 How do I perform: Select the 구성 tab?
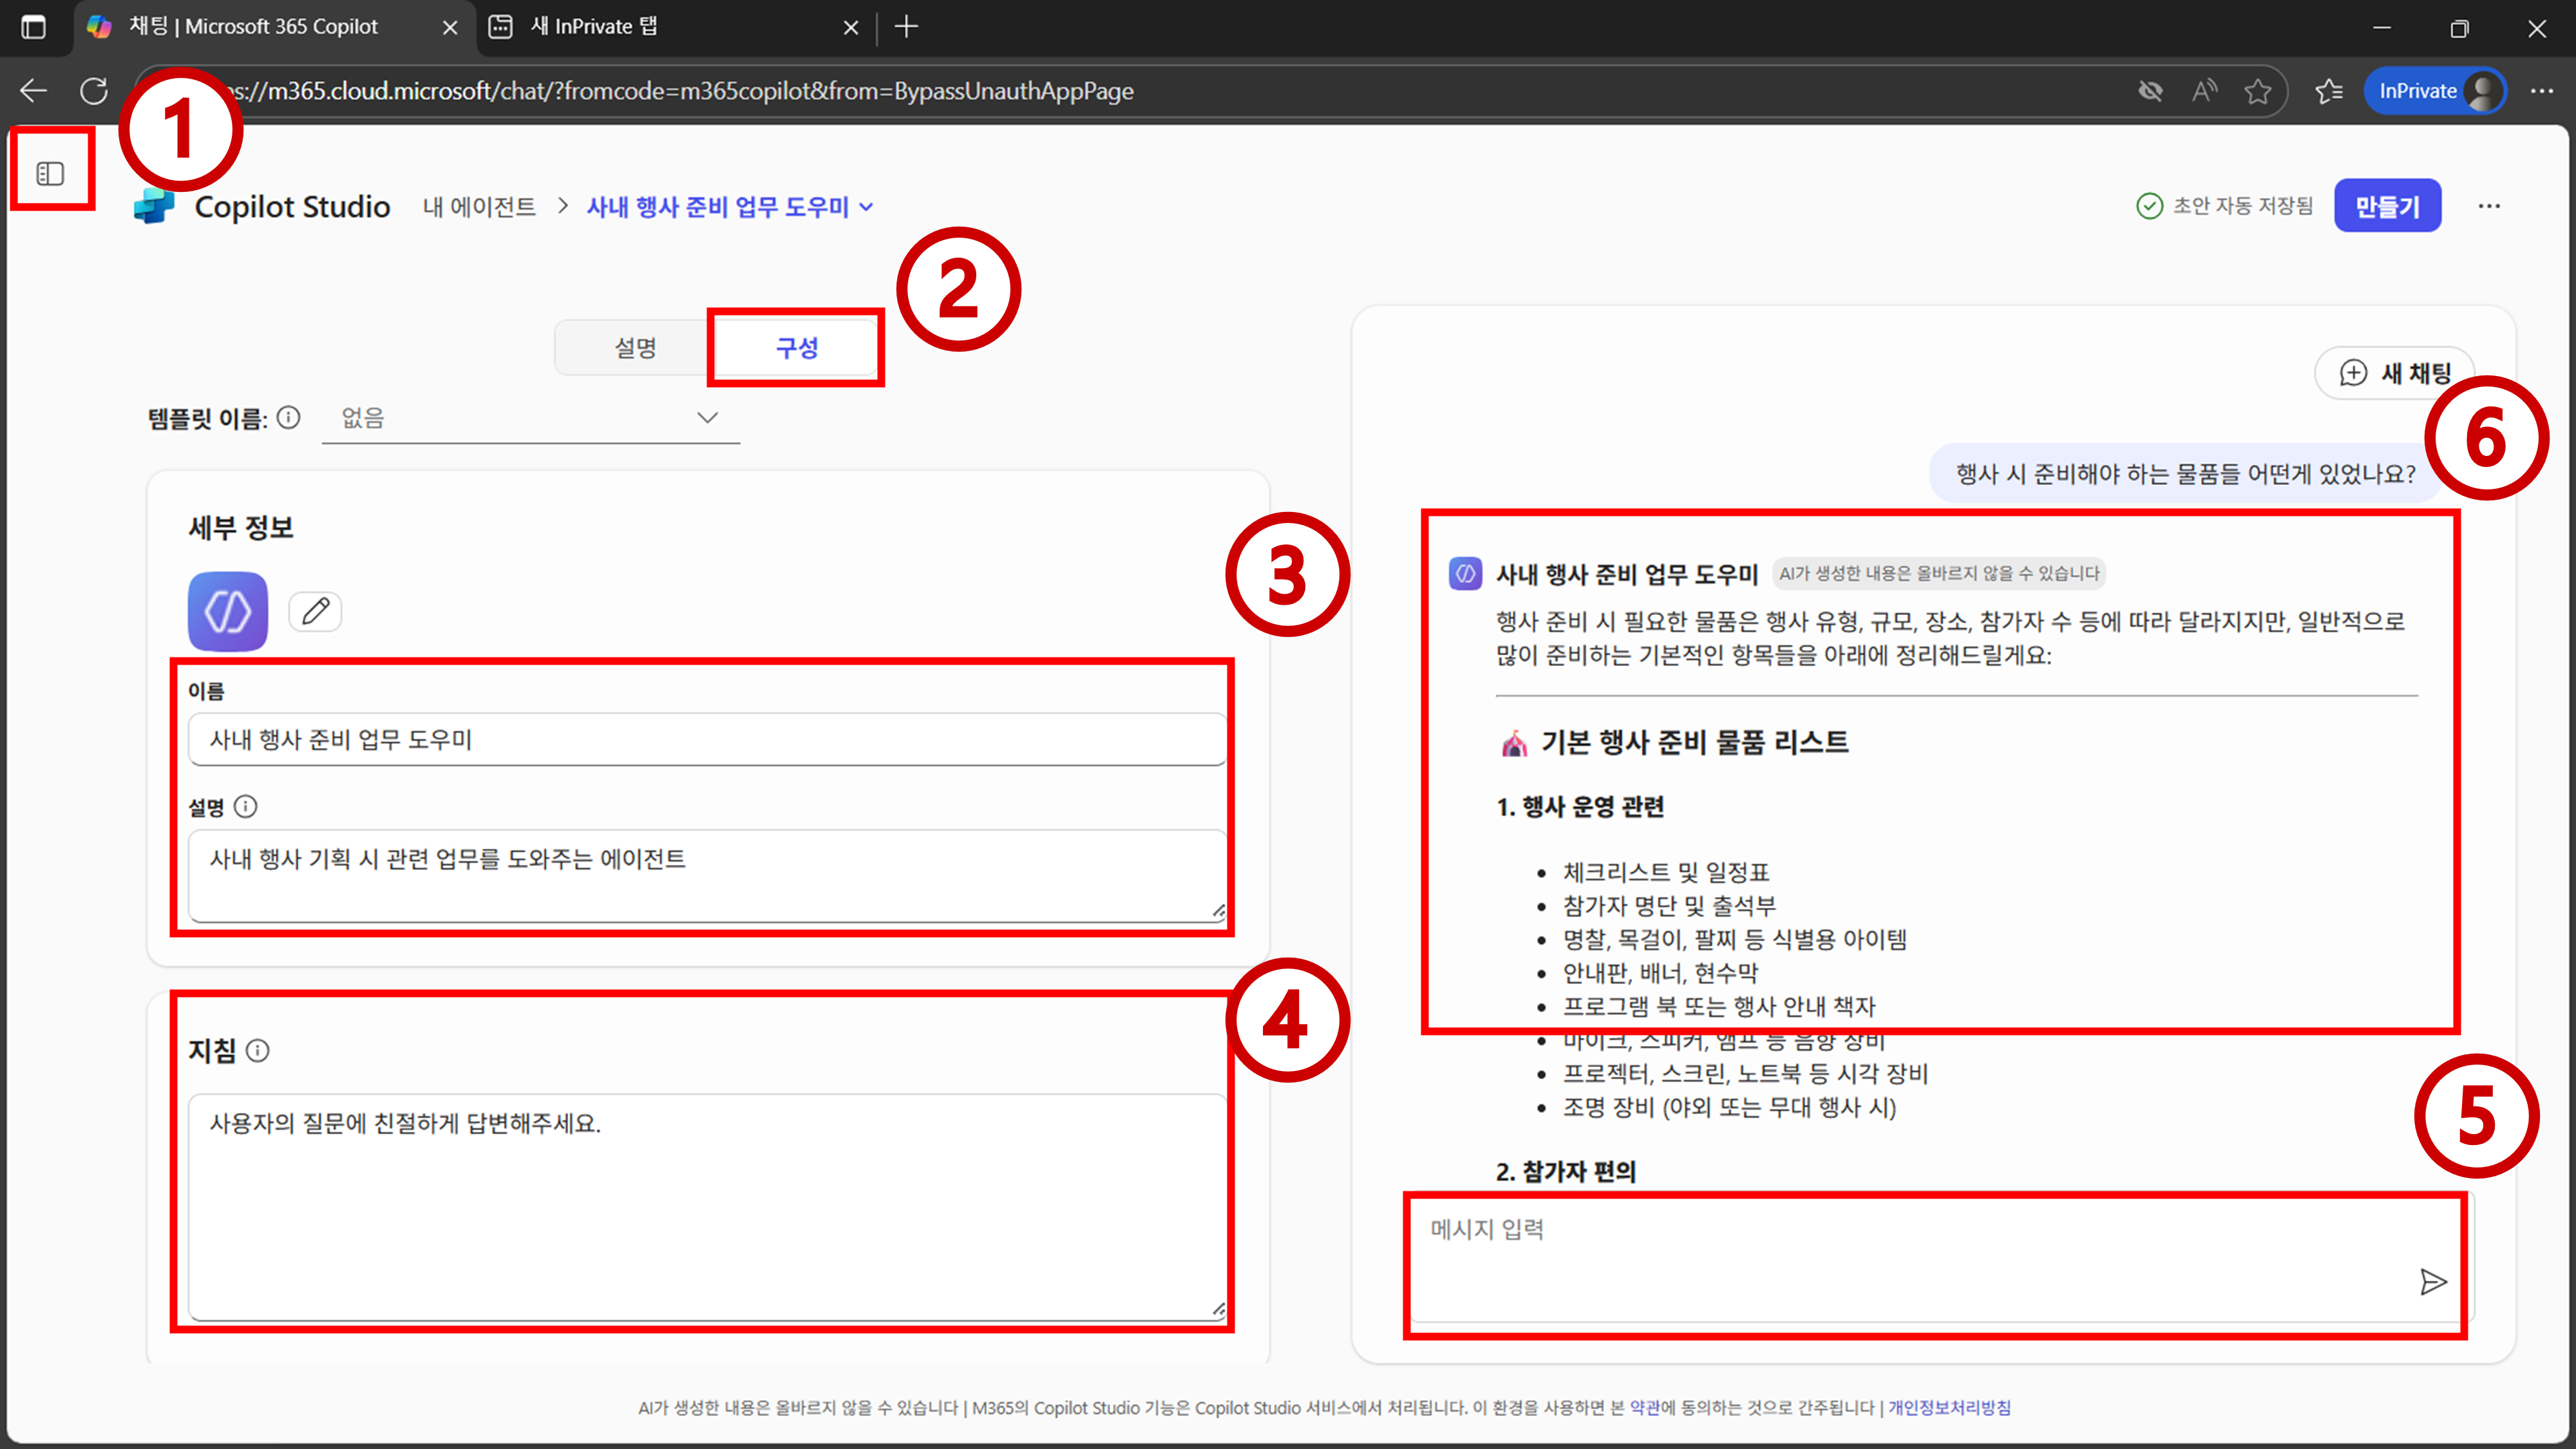point(796,348)
